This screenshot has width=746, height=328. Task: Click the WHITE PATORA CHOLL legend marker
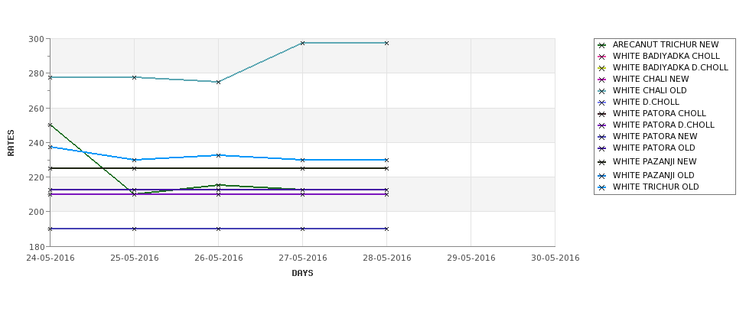[602, 114]
